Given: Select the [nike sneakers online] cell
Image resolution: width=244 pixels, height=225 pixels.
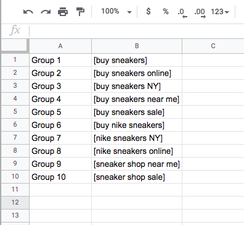Looking at the screenshot, I should [137, 151].
